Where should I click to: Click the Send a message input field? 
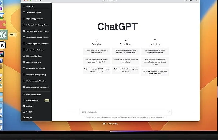125,112
